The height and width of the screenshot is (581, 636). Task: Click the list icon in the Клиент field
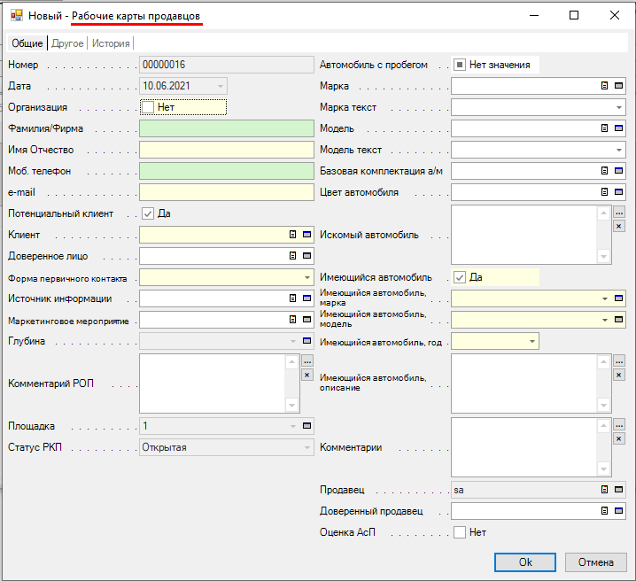pyautogui.click(x=293, y=235)
